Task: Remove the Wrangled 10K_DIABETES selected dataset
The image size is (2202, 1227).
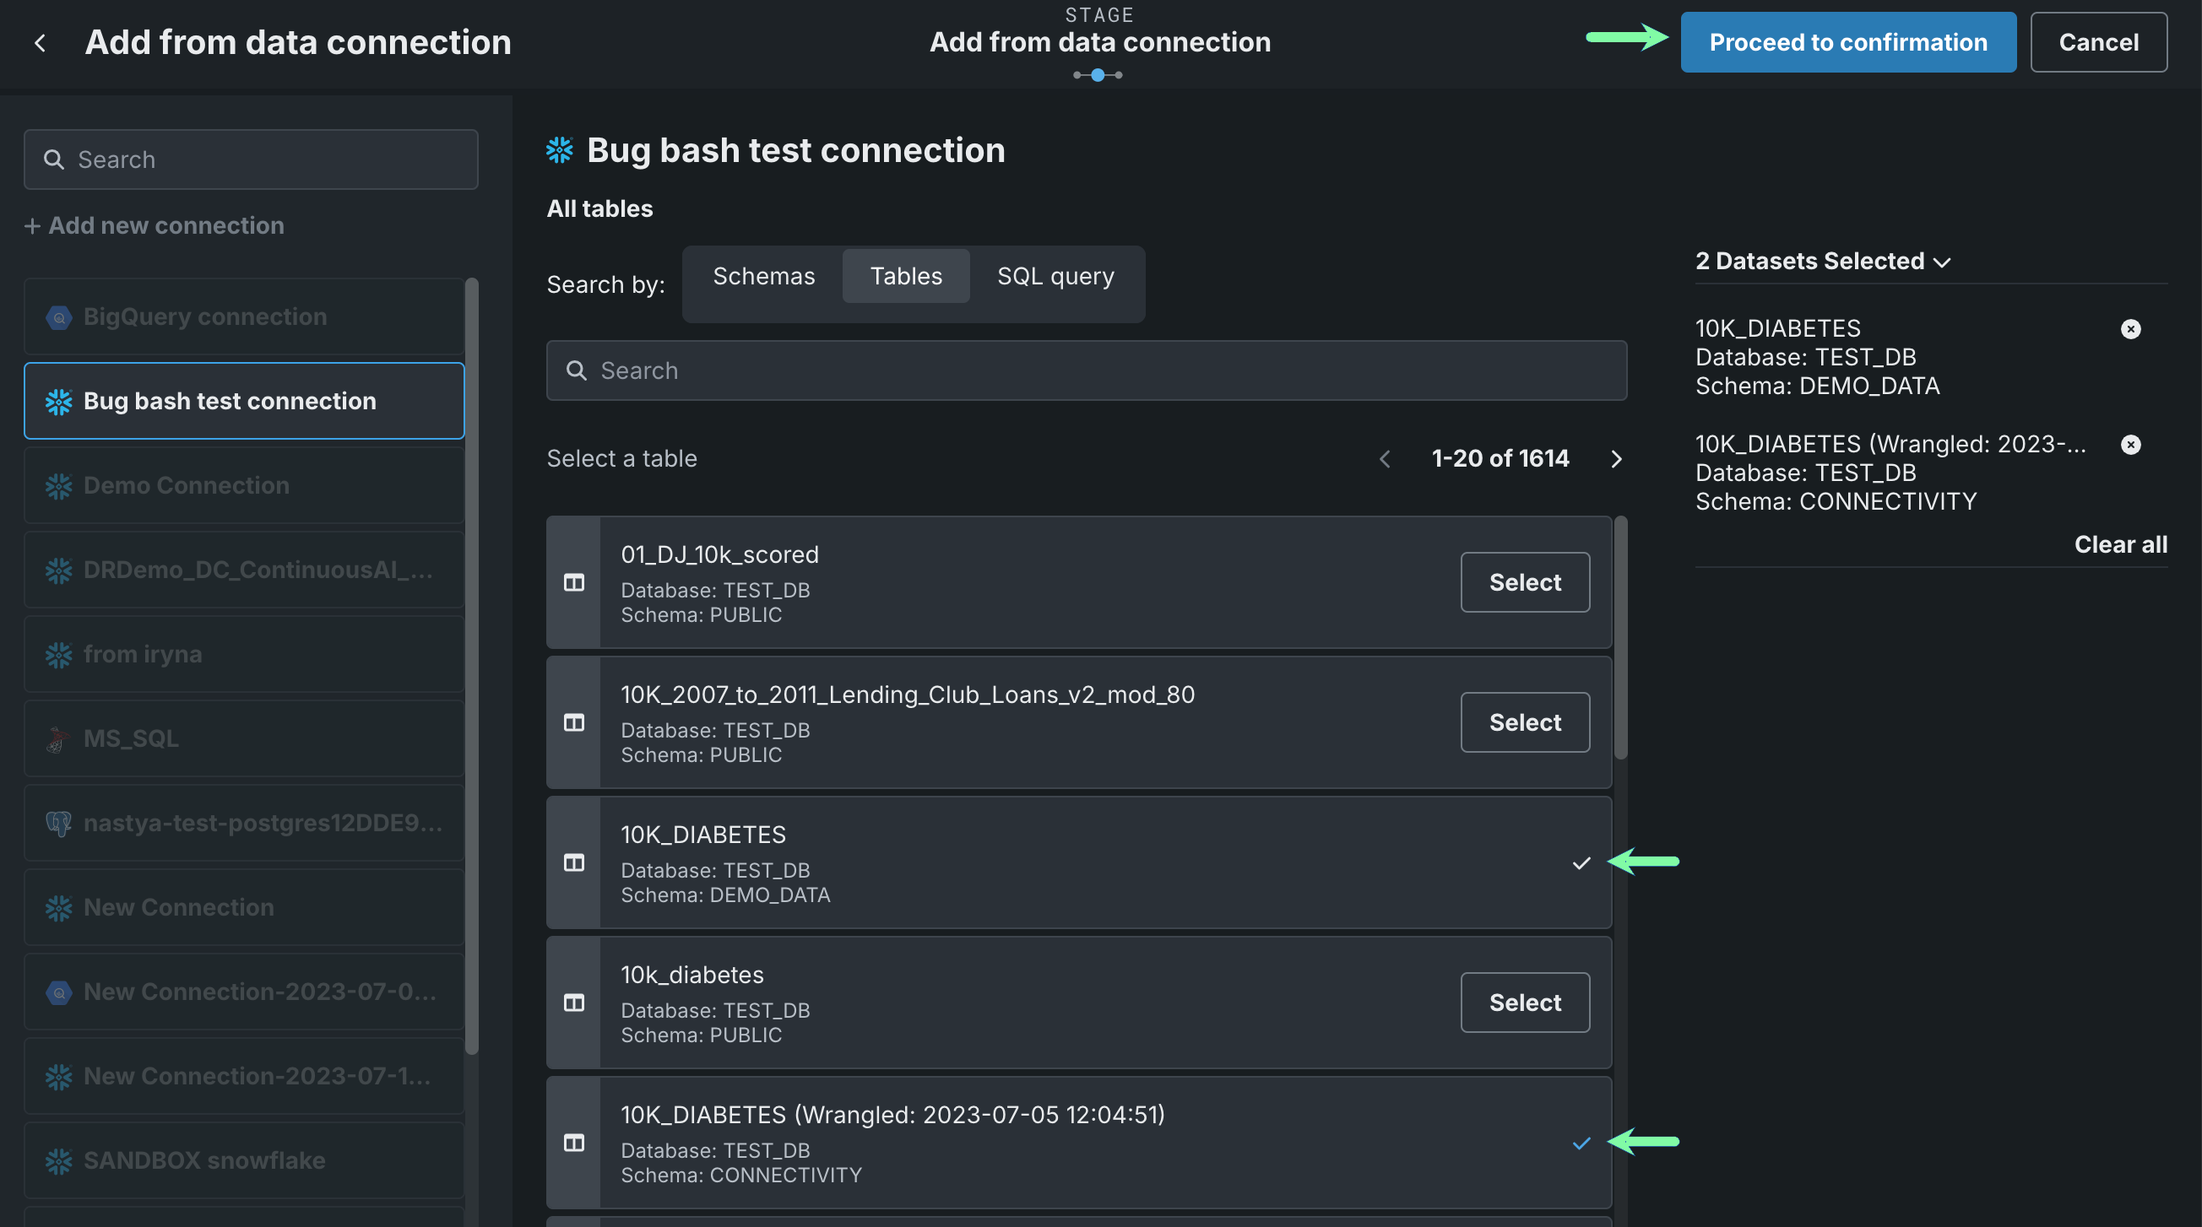Action: pos(2130,445)
